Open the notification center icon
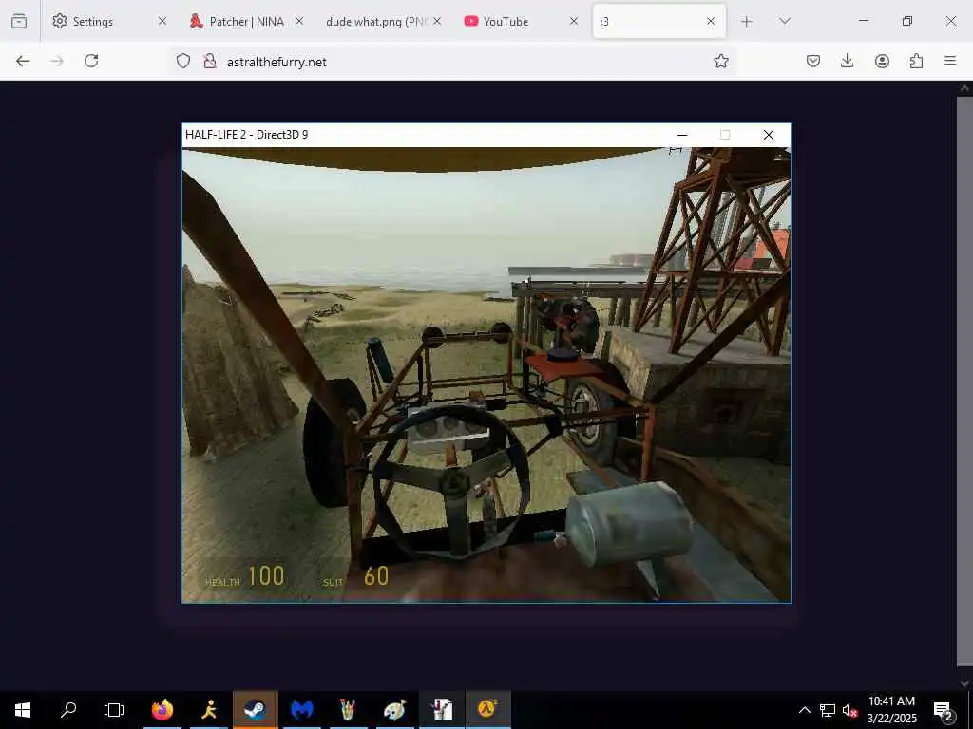The height and width of the screenshot is (729, 973). click(x=944, y=710)
